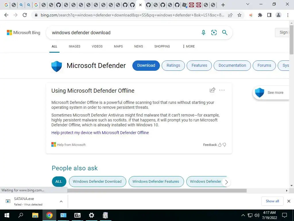Open the Chrome extensions puzzle icon
Image resolution: width=294 pixels, height=221 pixels.
pos(260,15)
